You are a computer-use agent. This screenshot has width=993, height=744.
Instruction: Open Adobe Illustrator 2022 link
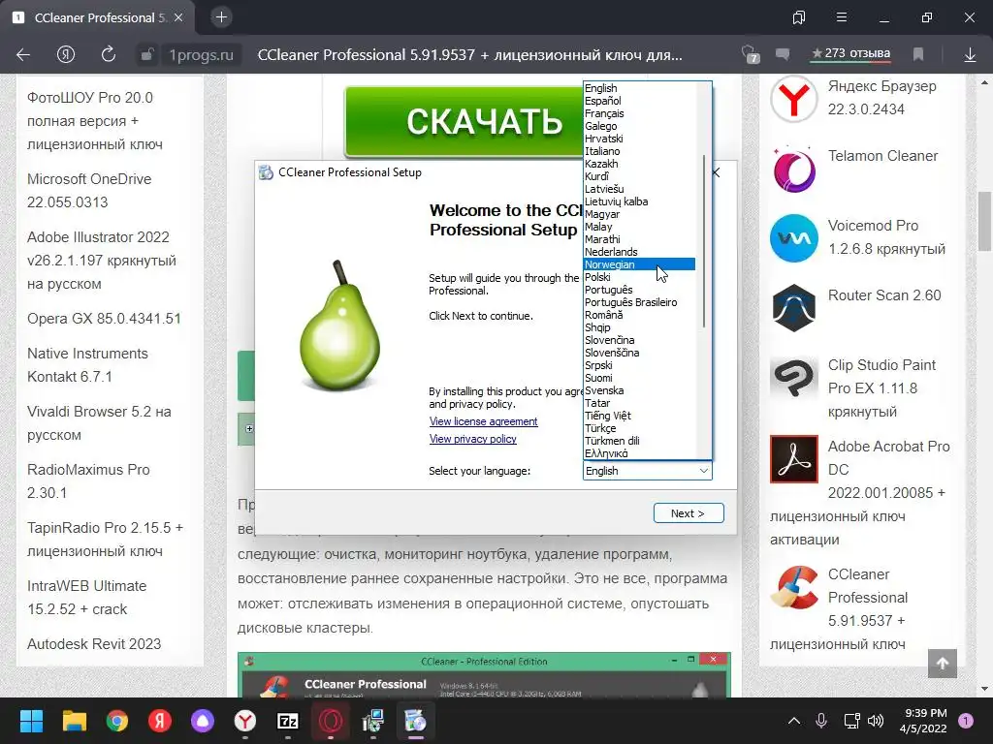(101, 260)
